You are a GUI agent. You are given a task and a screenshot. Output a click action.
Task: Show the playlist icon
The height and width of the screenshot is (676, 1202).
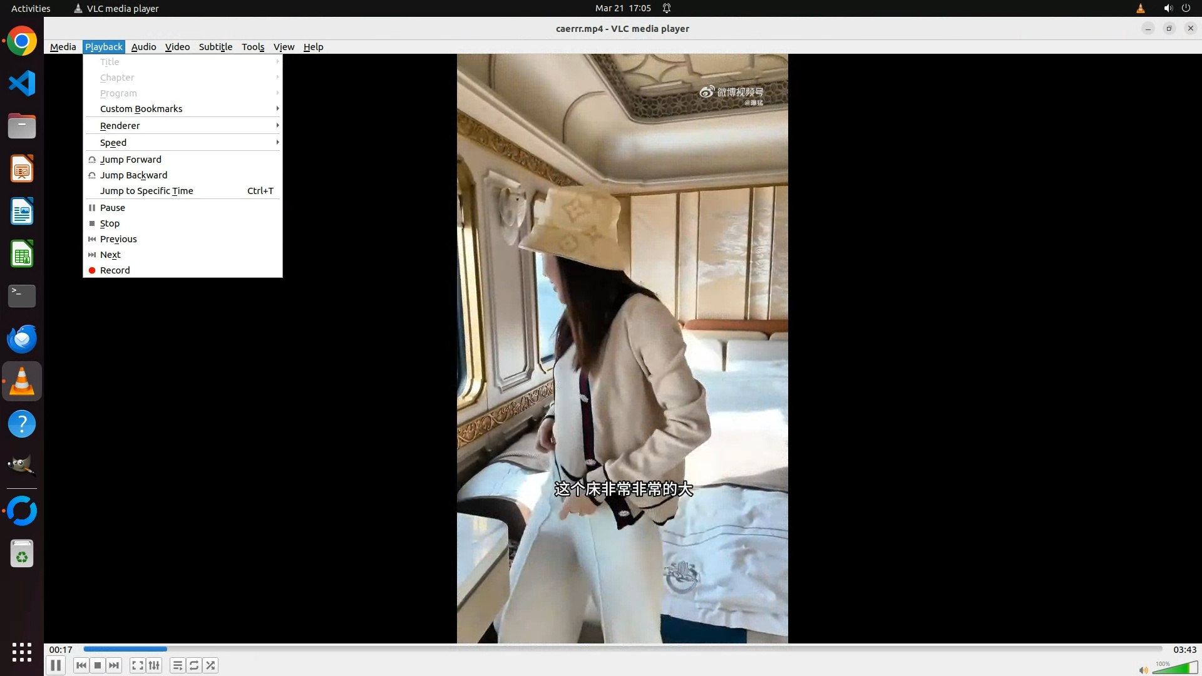point(178,665)
